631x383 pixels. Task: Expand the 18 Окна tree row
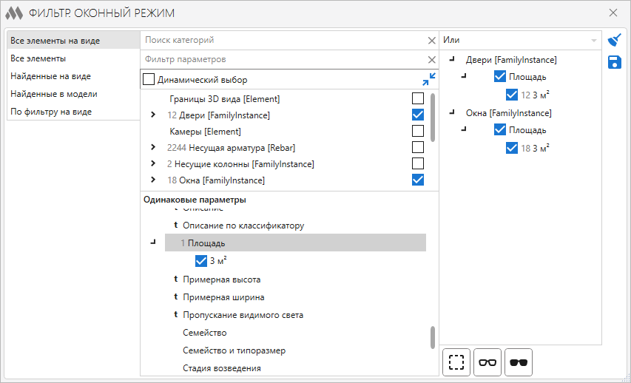152,180
